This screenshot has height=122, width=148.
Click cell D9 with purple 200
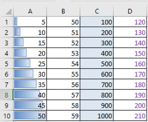pyautogui.click(x=130, y=105)
